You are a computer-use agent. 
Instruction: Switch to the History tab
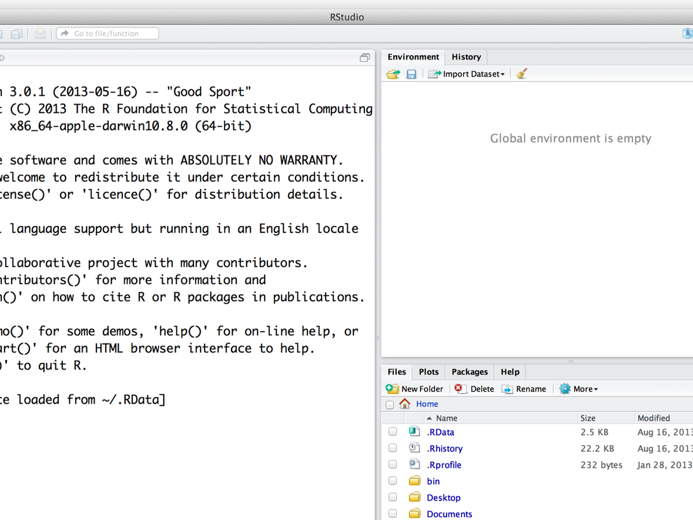point(466,57)
